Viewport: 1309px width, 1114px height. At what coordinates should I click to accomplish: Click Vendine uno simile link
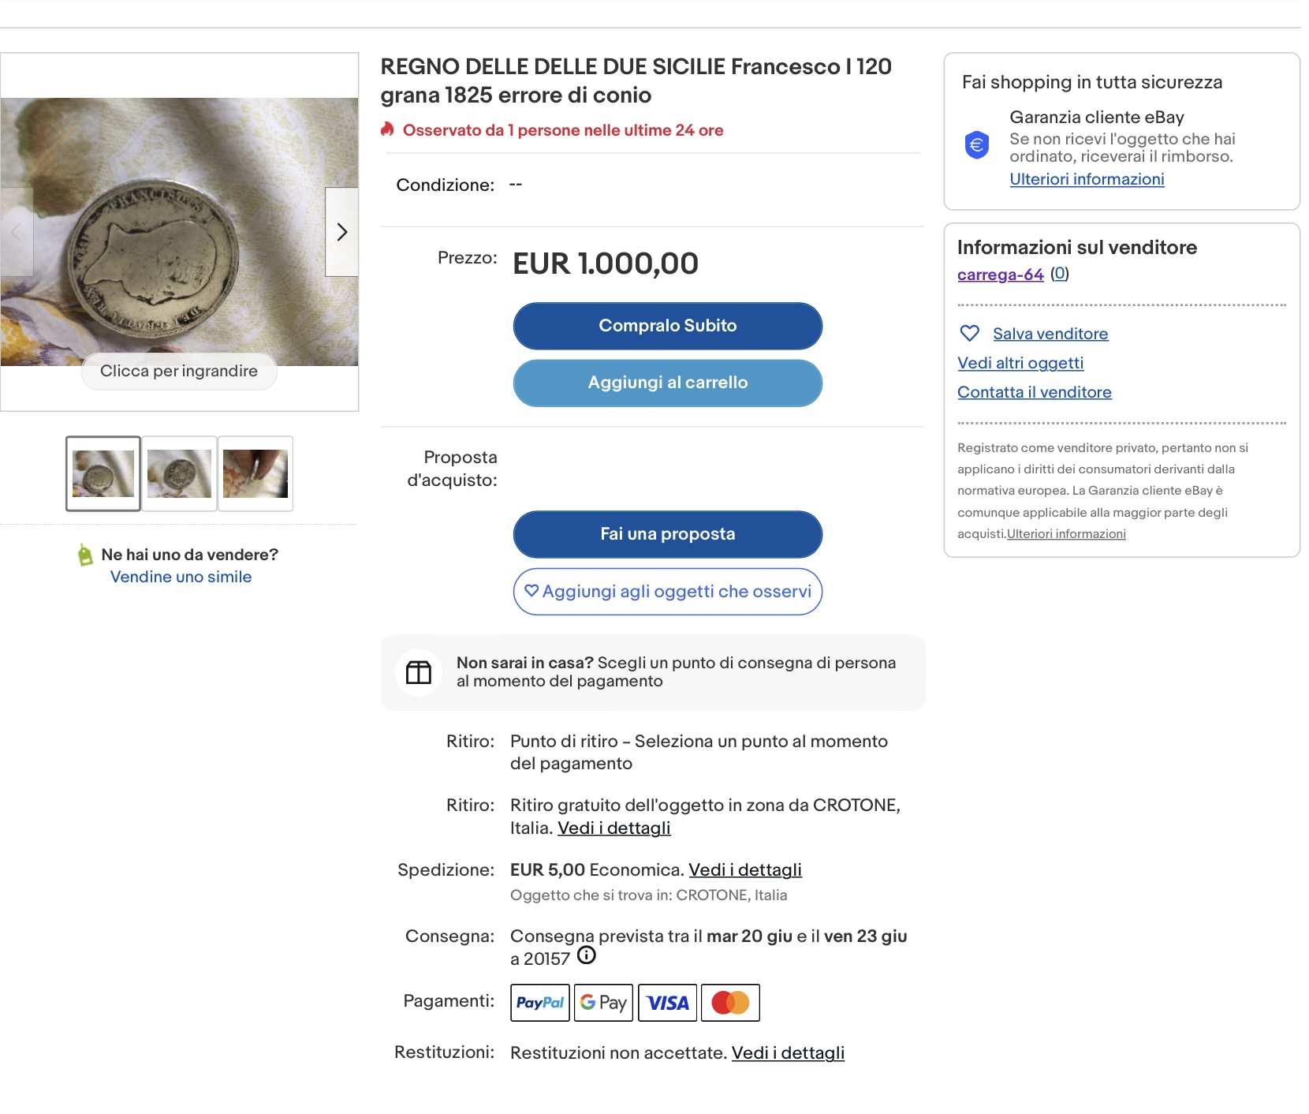[x=181, y=577]
